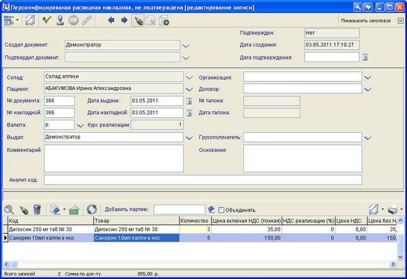Open the Валюта dropdown arrow

pos(80,125)
